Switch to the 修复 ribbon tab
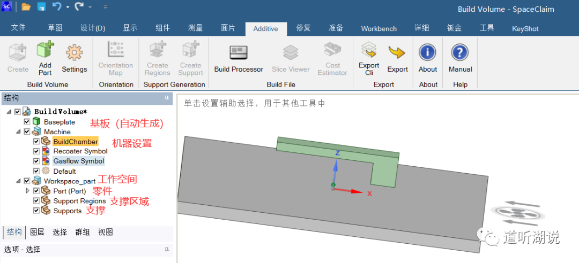The height and width of the screenshot is (263, 579). (x=303, y=28)
